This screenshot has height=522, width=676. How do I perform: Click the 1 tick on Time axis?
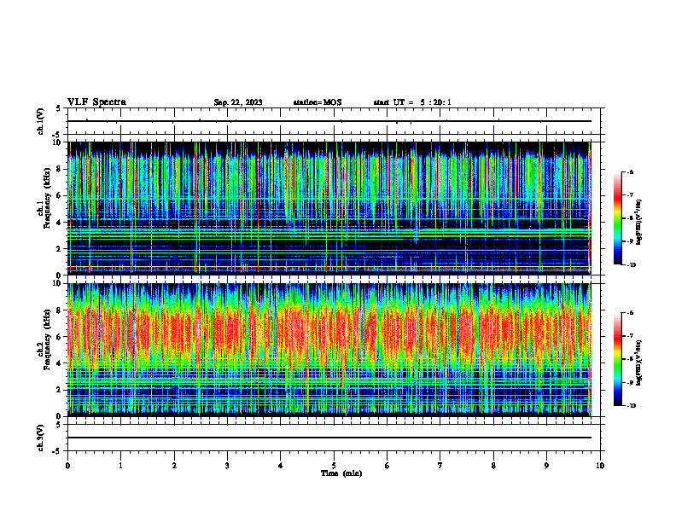[x=120, y=466]
